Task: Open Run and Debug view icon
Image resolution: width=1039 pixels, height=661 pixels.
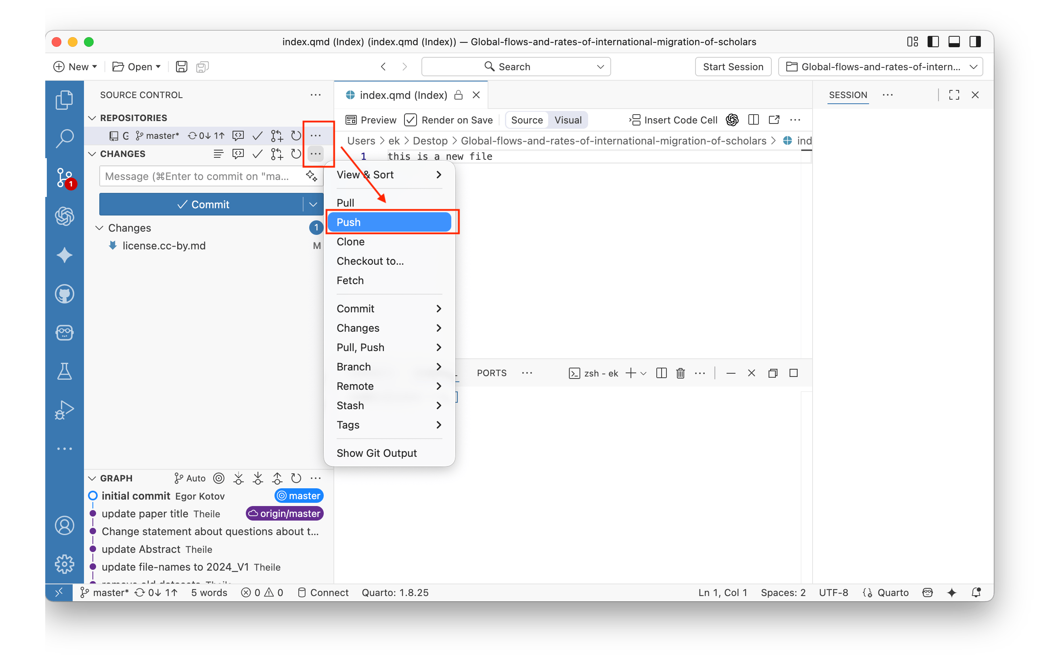Action: tap(65, 410)
